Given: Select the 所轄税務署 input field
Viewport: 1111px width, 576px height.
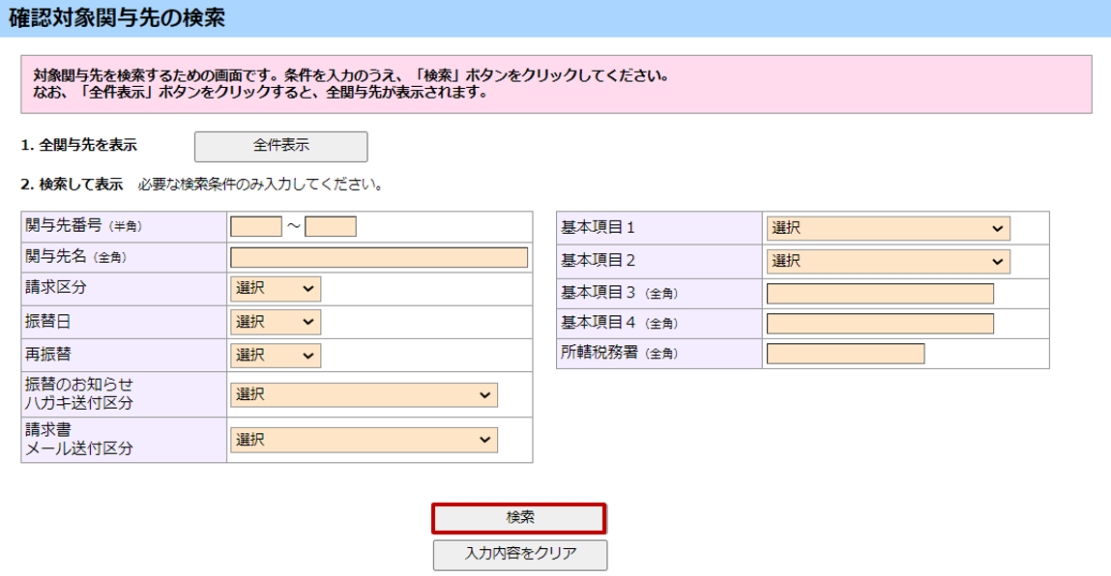Looking at the screenshot, I should click(845, 354).
